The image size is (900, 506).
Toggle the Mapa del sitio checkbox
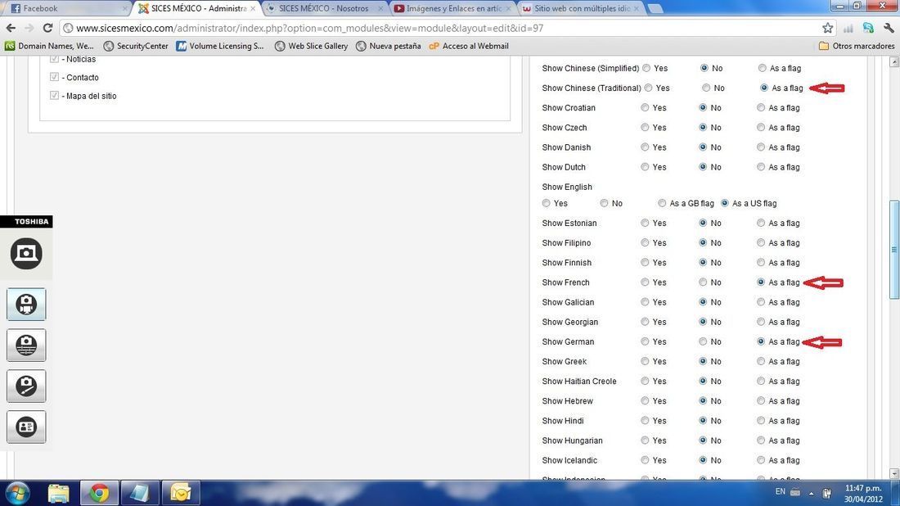[x=54, y=95]
